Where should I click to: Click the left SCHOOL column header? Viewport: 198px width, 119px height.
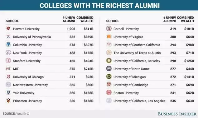pyautogui.click(x=12, y=21)
